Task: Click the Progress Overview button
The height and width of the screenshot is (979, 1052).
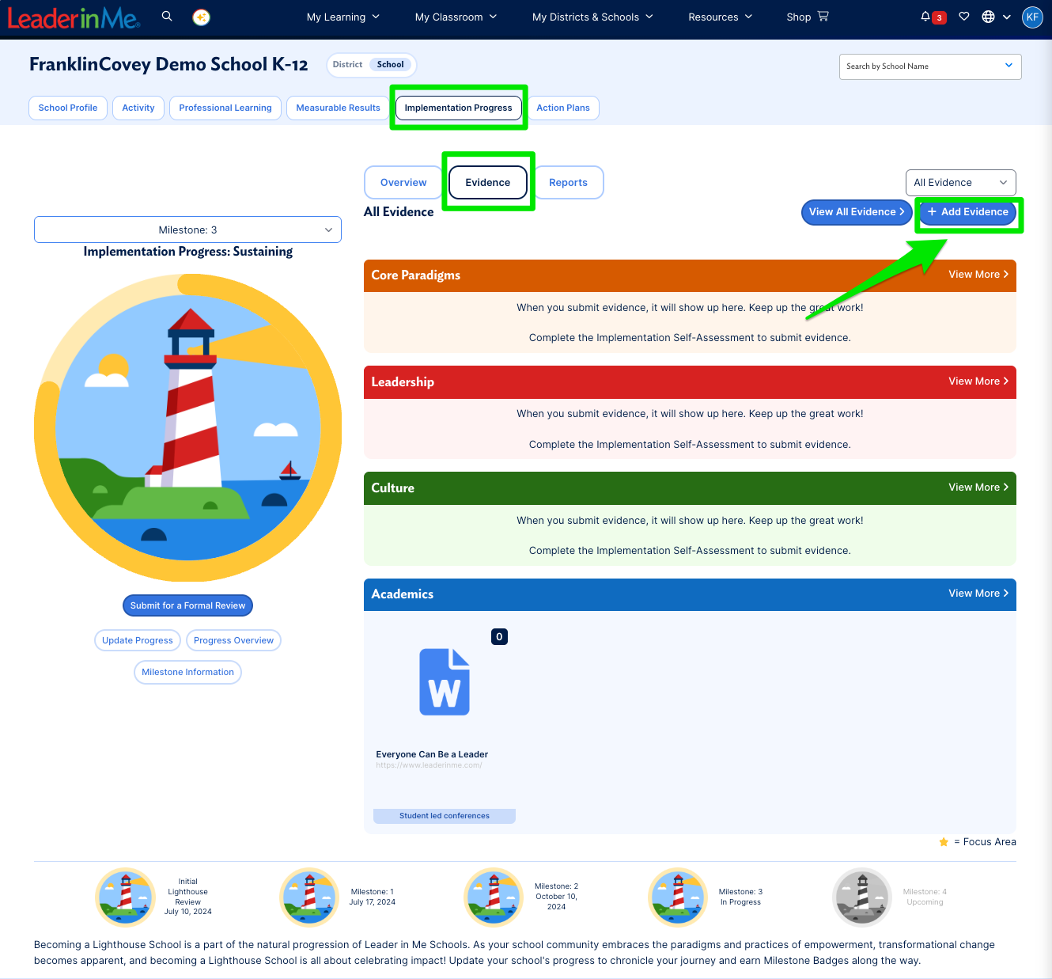Action: [233, 640]
